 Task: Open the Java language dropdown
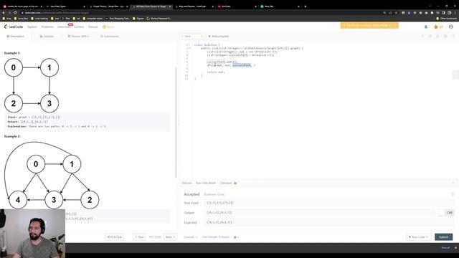click(x=192, y=37)
